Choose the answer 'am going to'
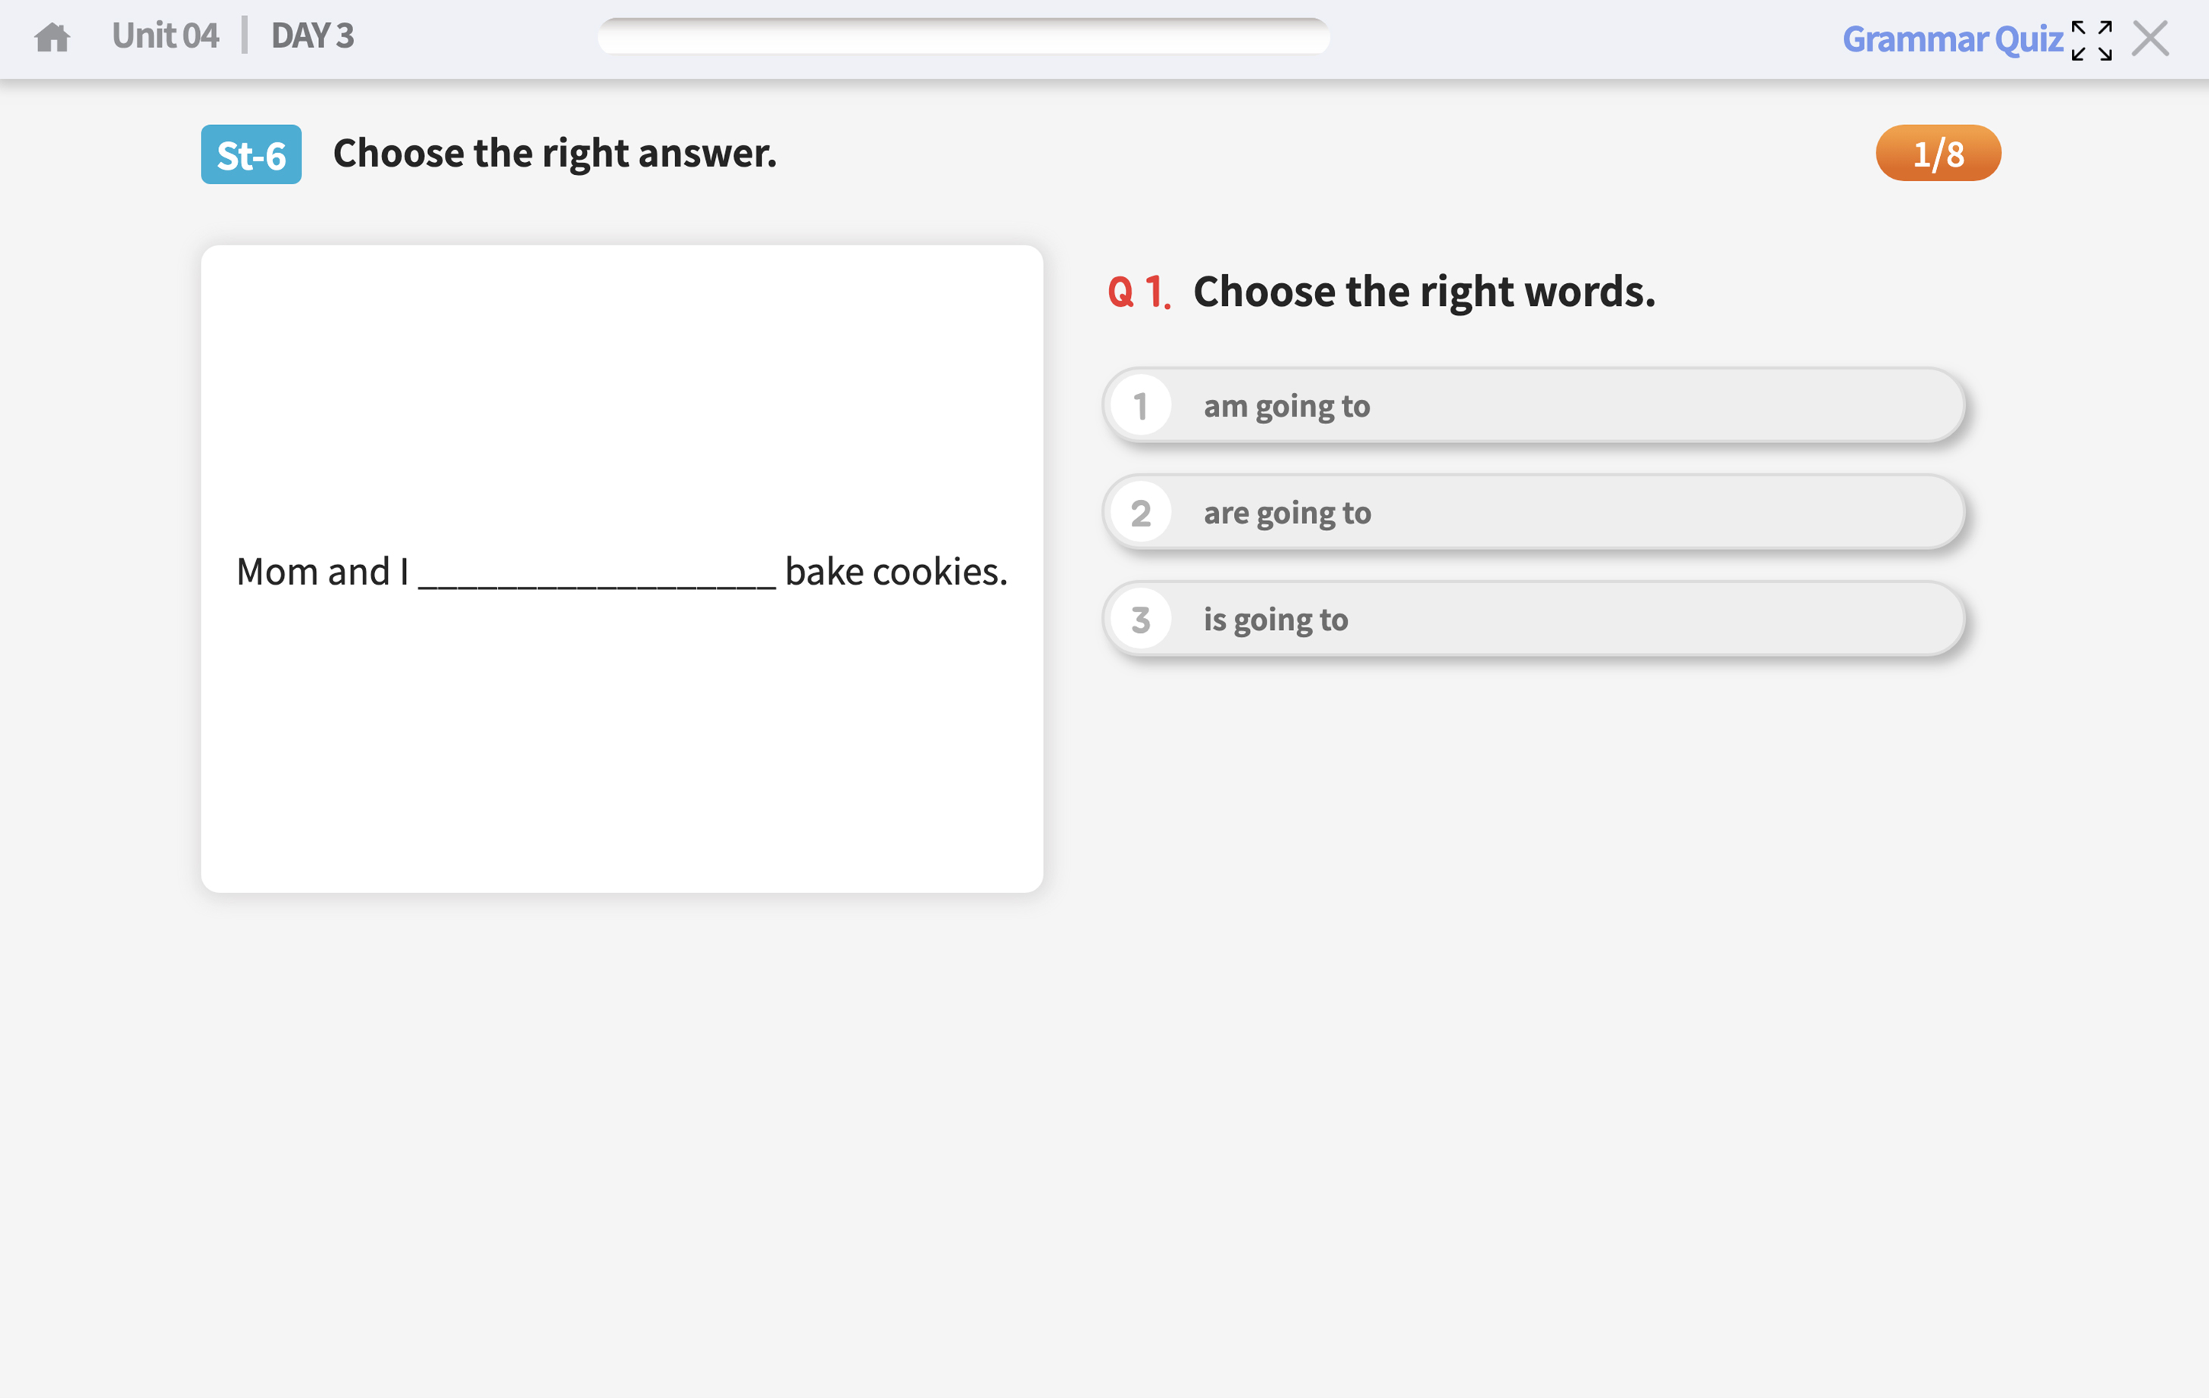Screen dimensions: 2209x1398 pyautogui.click(x=1286, y=405)
